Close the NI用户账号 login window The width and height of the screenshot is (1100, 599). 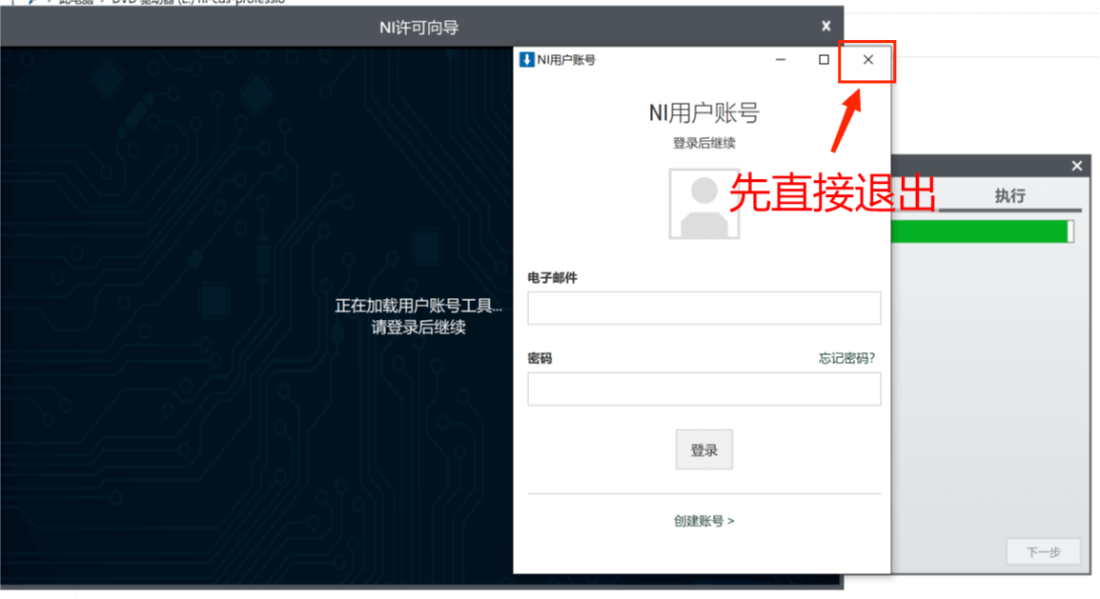pos(867,60)
